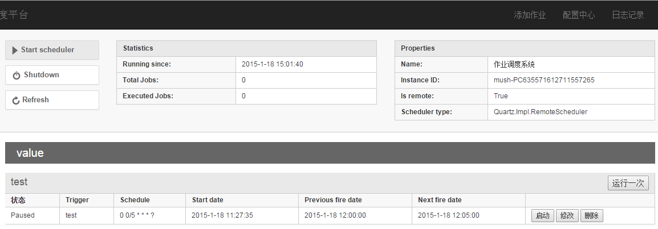The image size is (658, 229).
Task: Click the 启动 start trigger button
Action: (x=542, y=216)
